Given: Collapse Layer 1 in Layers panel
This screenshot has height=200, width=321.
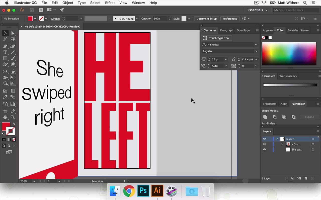Looking at the screenshot, I should [277, 139].
